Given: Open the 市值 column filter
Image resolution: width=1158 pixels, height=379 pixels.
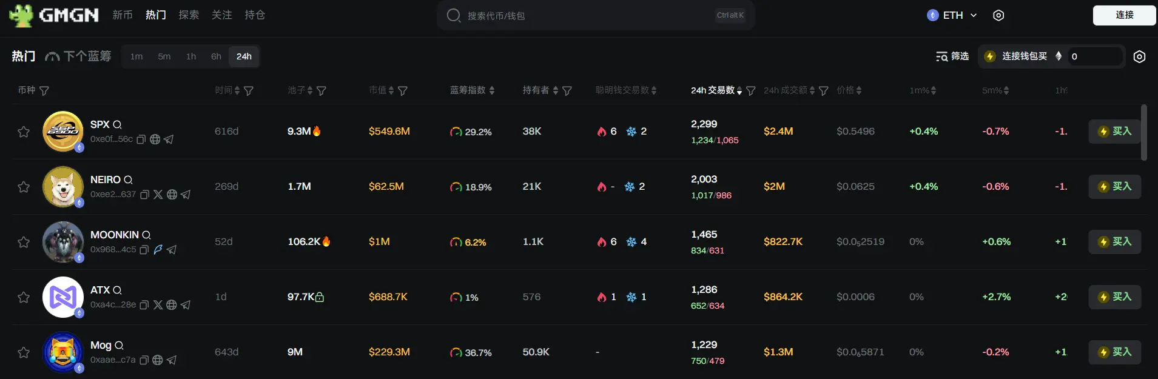Looking at the screenshot, I should click(403, 91).
